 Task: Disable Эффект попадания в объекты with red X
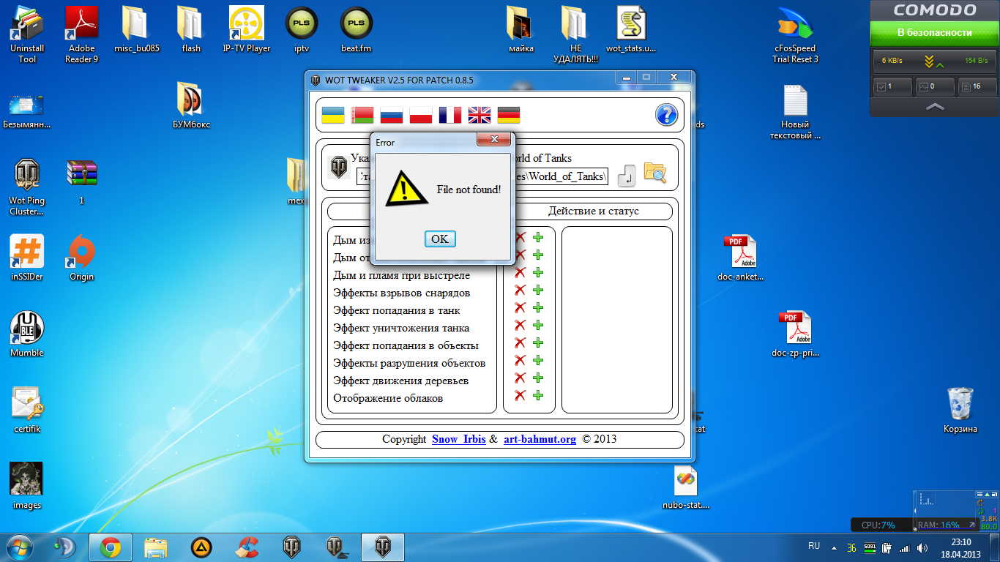pyautogui.click(x=520, y=342)
